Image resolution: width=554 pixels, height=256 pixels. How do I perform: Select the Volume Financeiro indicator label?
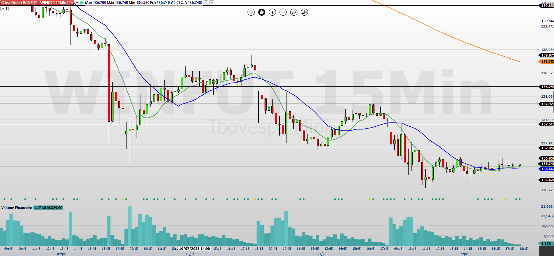tap(17, 208)
